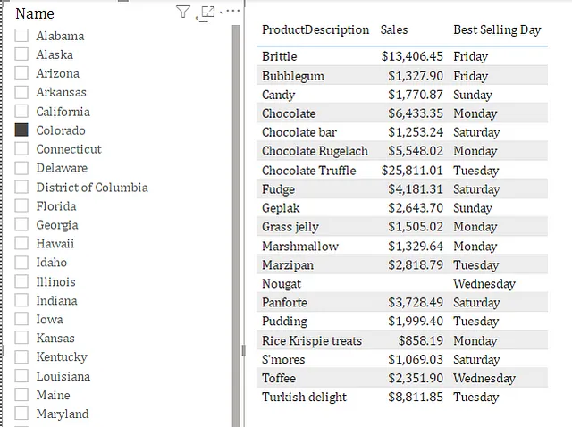Open more options ellipsis on slicer
Viewport: 572px width, 427px height.
[231, 12]
